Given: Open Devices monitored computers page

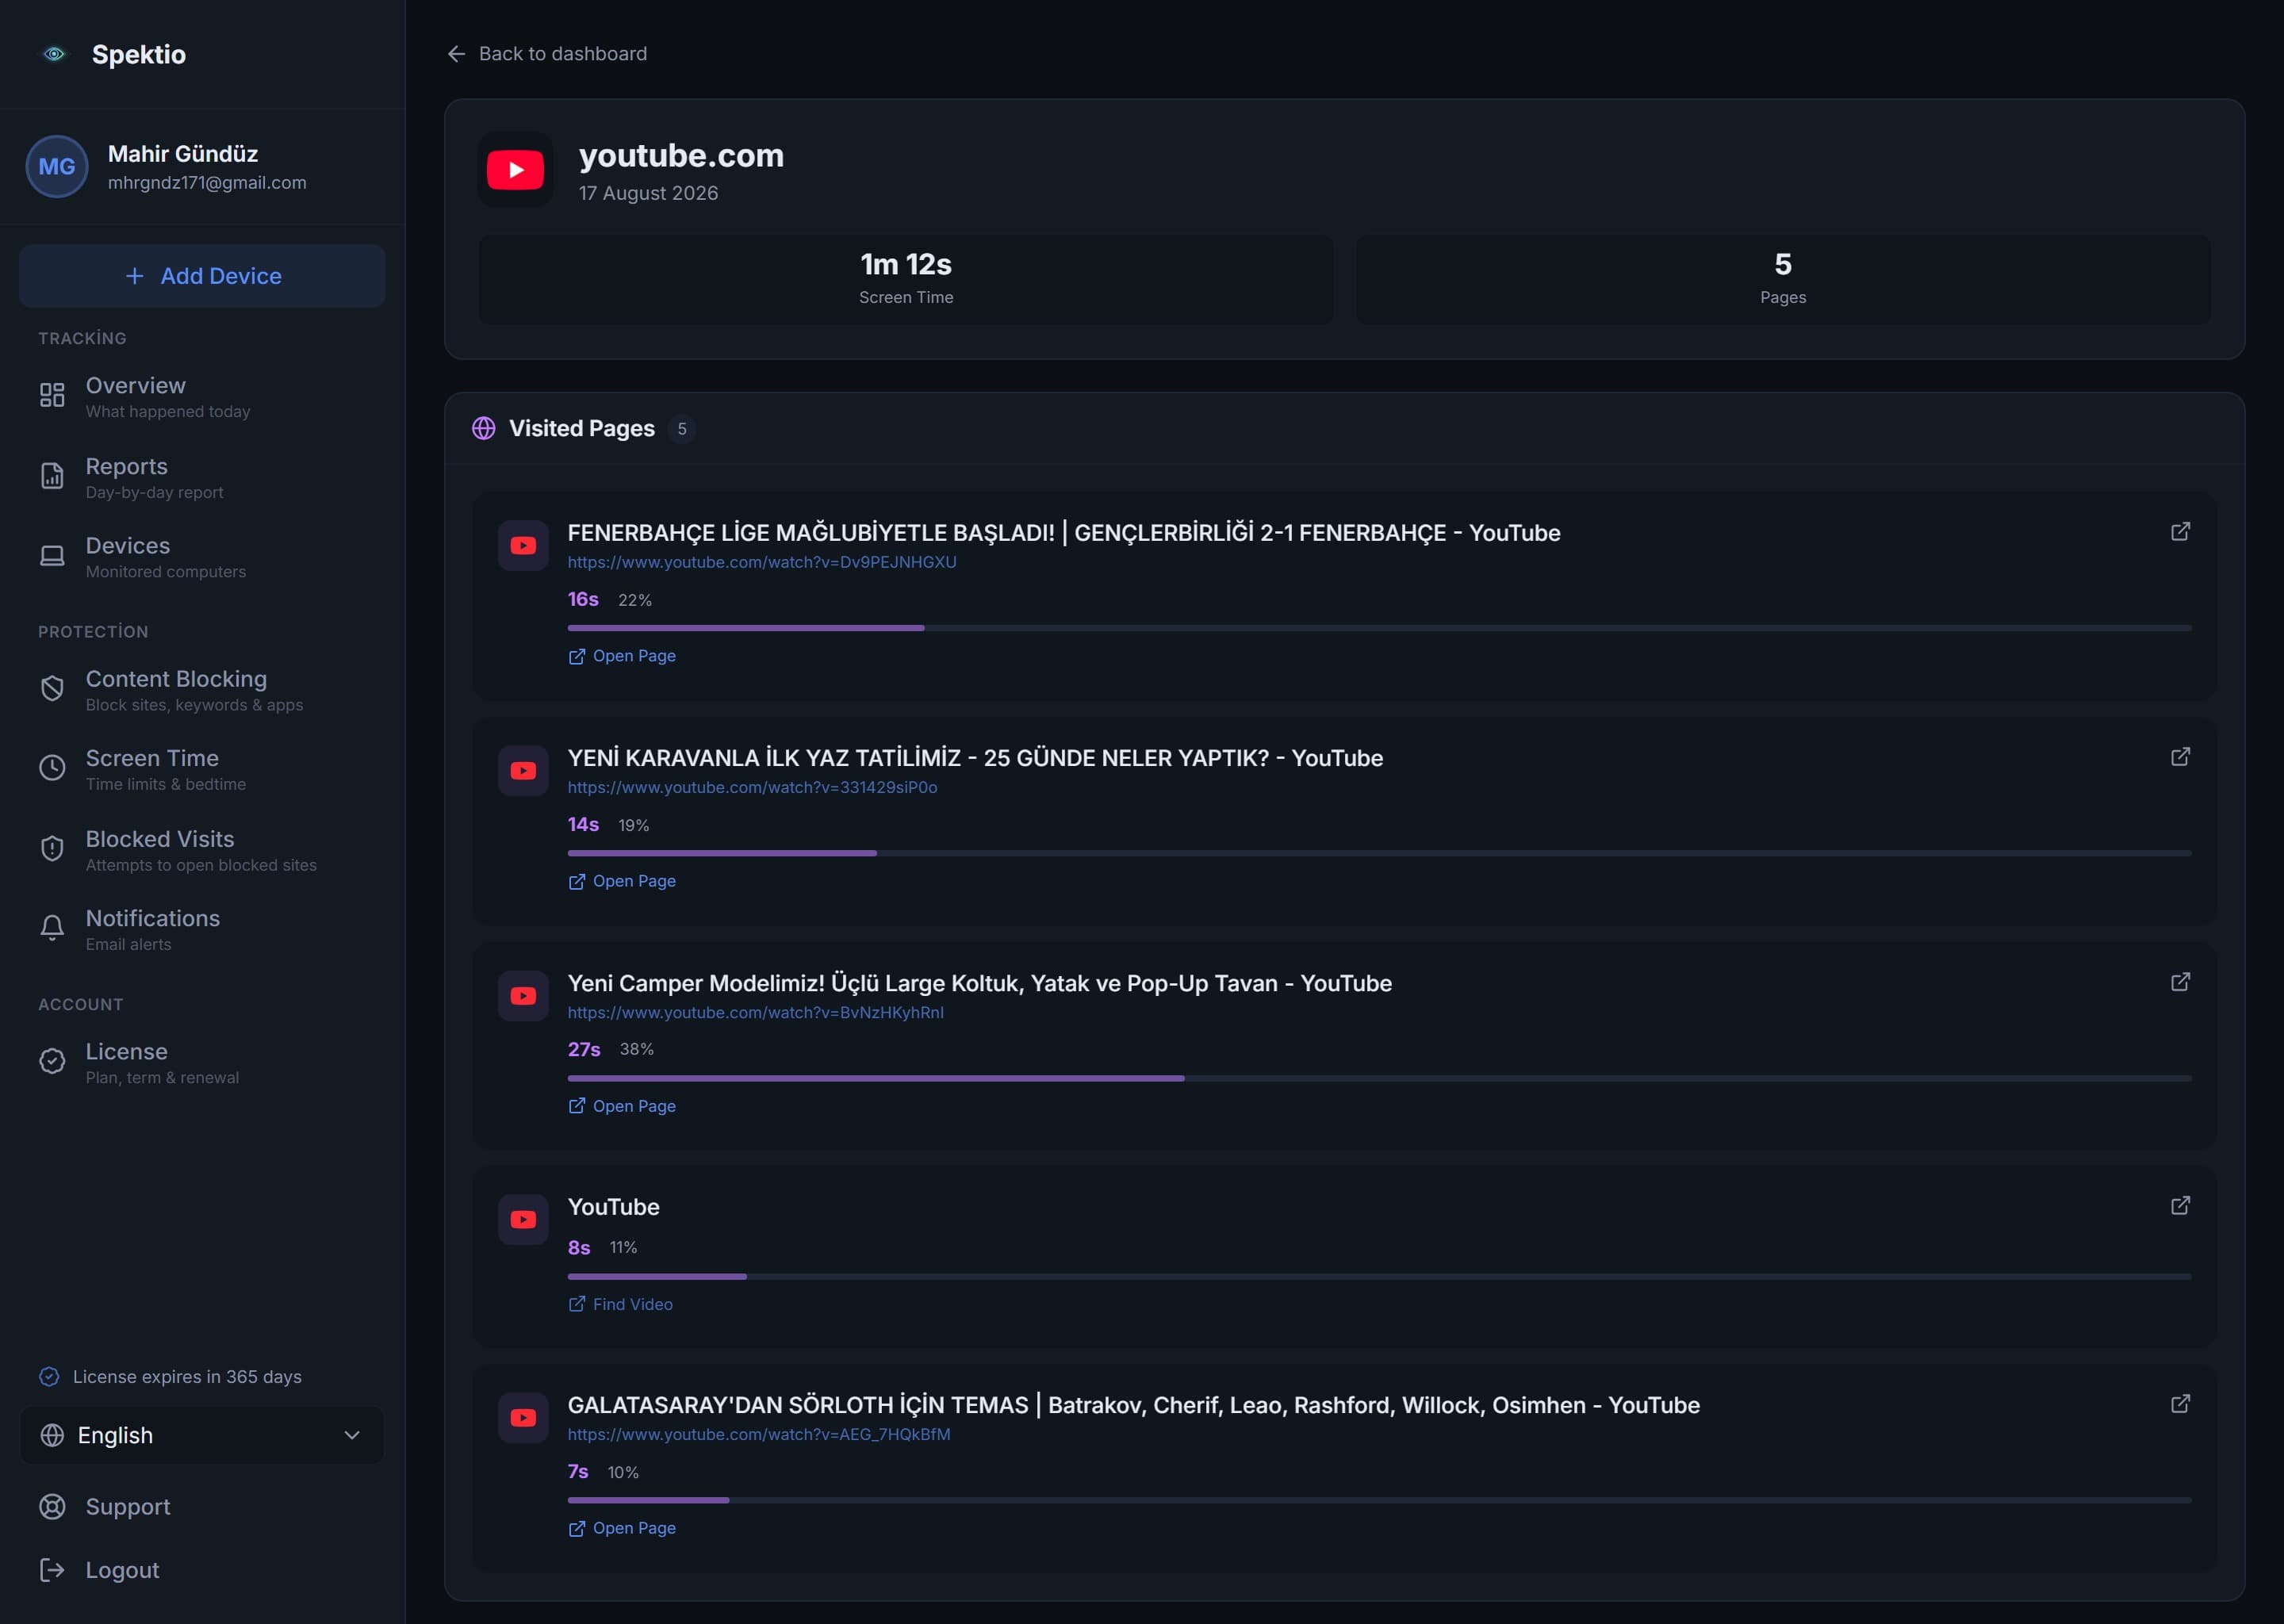Looking at the screenshot, I should coord(202,557).
